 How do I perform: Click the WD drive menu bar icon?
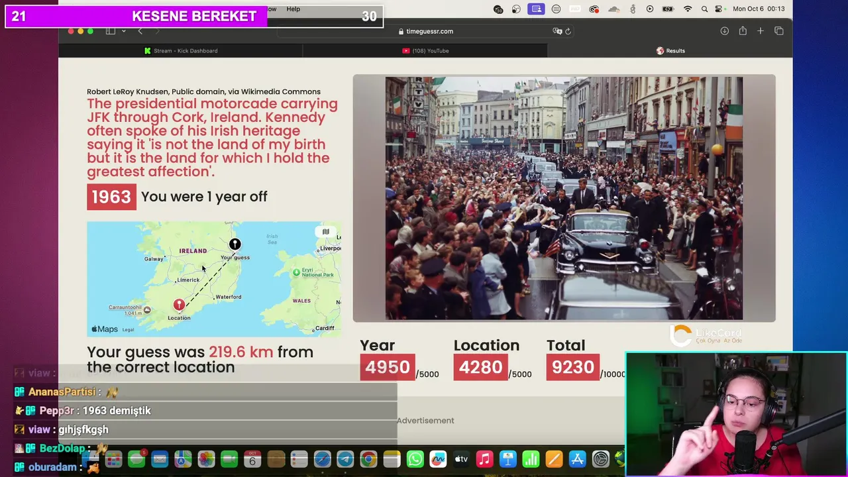[x=575, y=9]
